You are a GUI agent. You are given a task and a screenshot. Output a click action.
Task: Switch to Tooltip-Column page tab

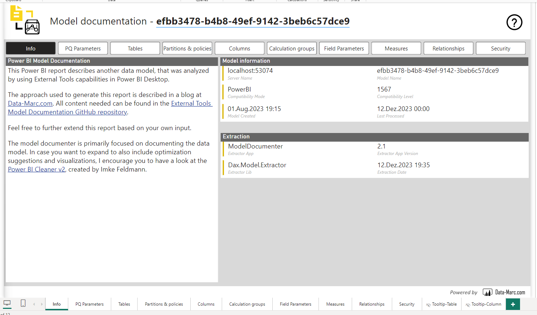(x=484, y=304)
